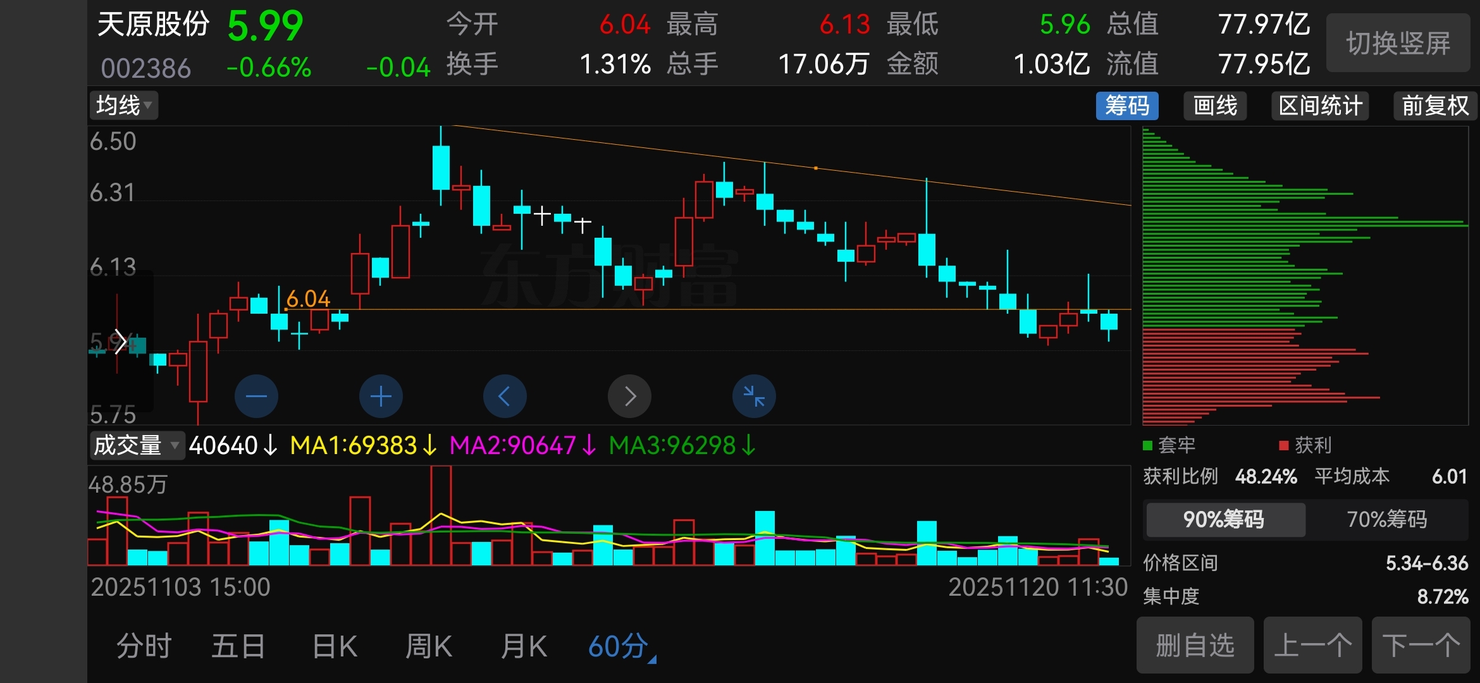The image size is (1480, 683).
Task: Click the scroll chart right arrow icon
Action: [629, 397]
